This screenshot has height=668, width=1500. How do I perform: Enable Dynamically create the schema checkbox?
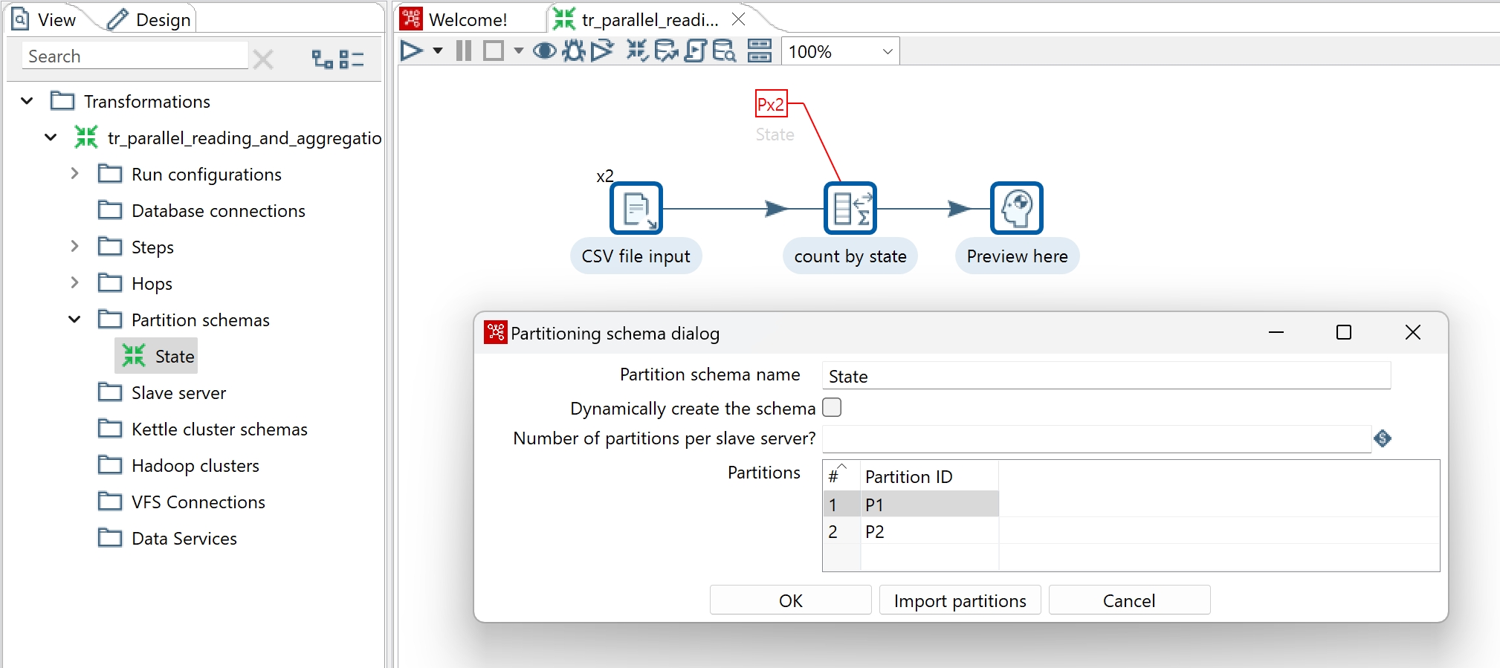(832, 408)
